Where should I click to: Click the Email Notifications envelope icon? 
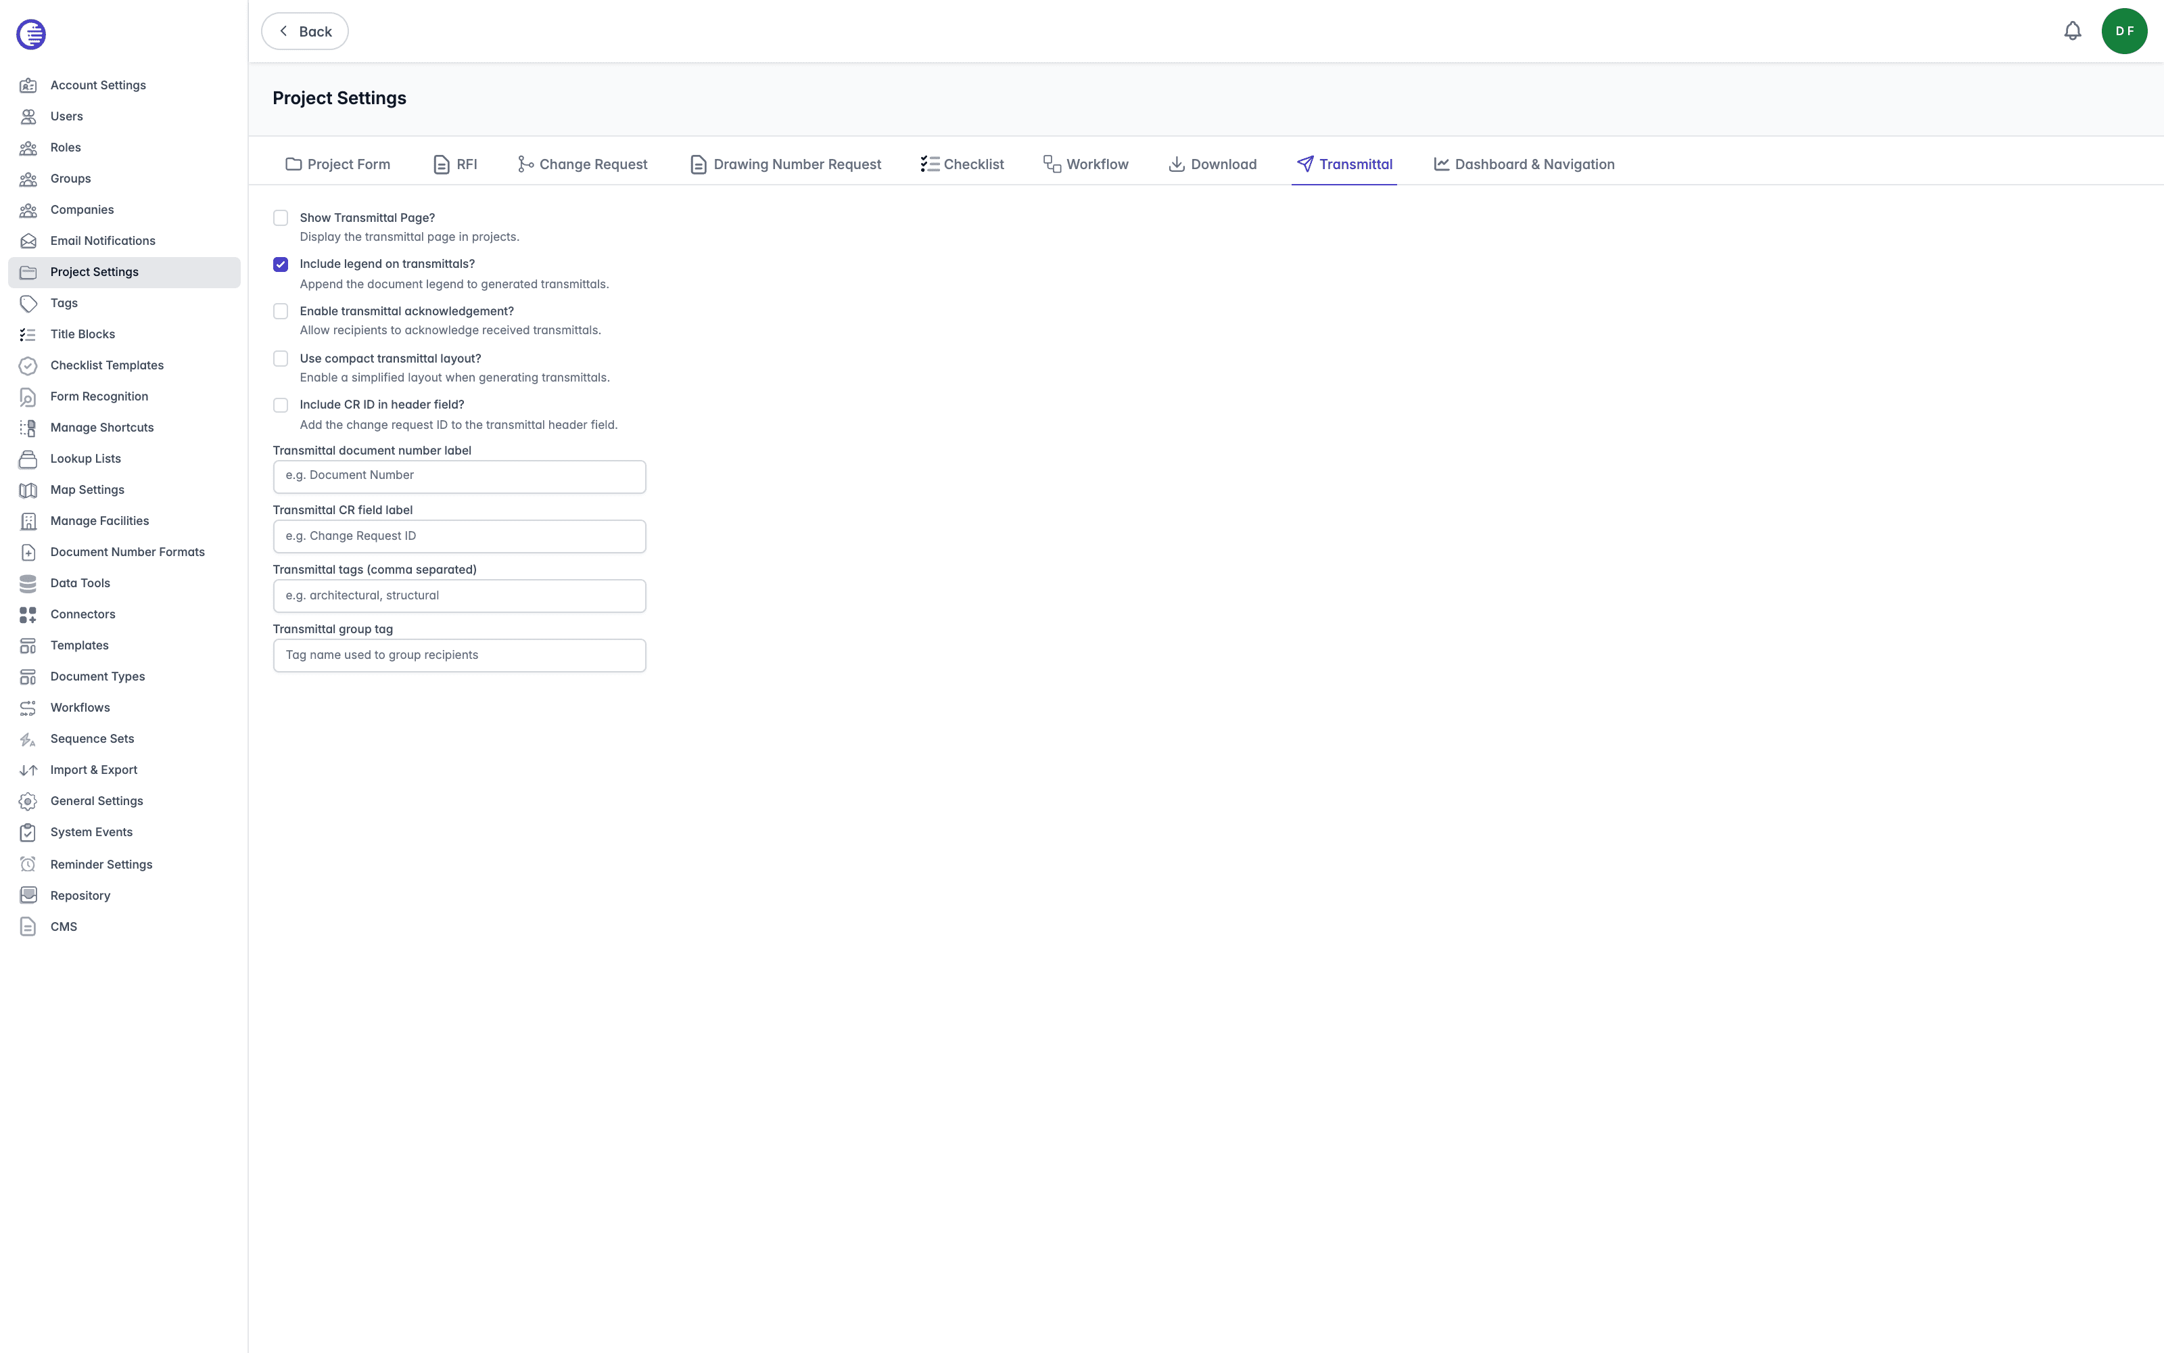tap(28, 241)
